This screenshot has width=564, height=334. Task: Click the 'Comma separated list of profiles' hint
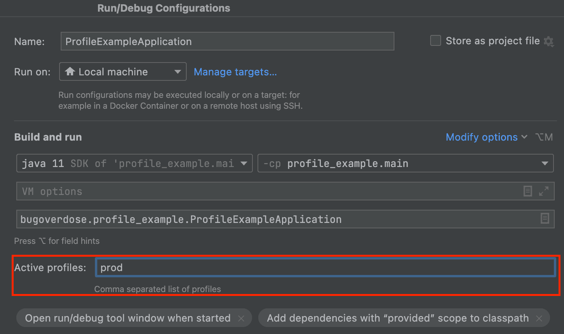(x=158, y=289)
